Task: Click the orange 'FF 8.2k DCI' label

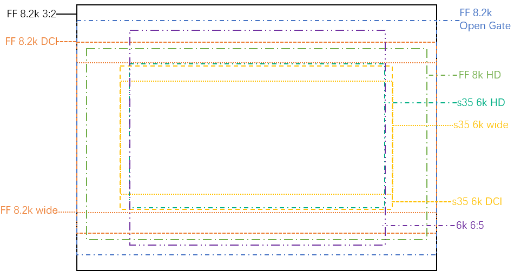Action: click(x=31, y=41)
